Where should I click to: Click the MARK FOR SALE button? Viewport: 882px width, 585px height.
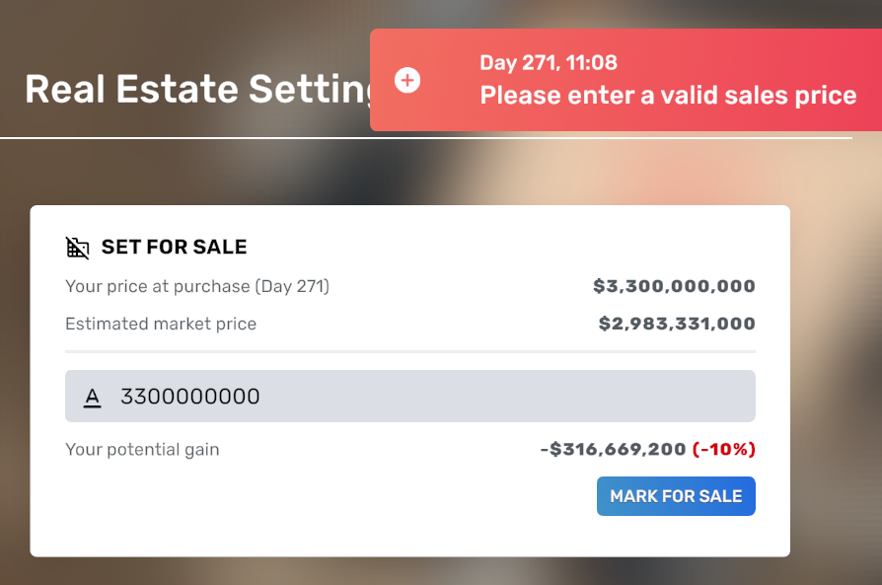click(676, 496)
